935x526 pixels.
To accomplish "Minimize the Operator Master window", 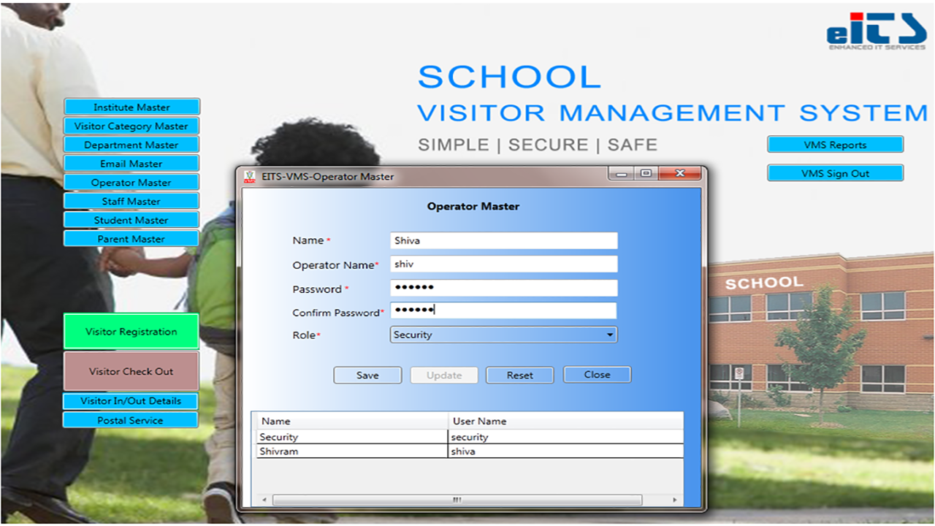I will point(622,174).
